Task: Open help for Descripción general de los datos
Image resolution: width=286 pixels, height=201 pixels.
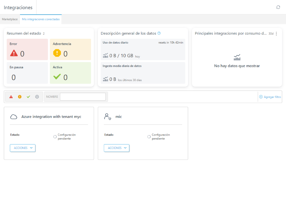Action: point(159,33)
